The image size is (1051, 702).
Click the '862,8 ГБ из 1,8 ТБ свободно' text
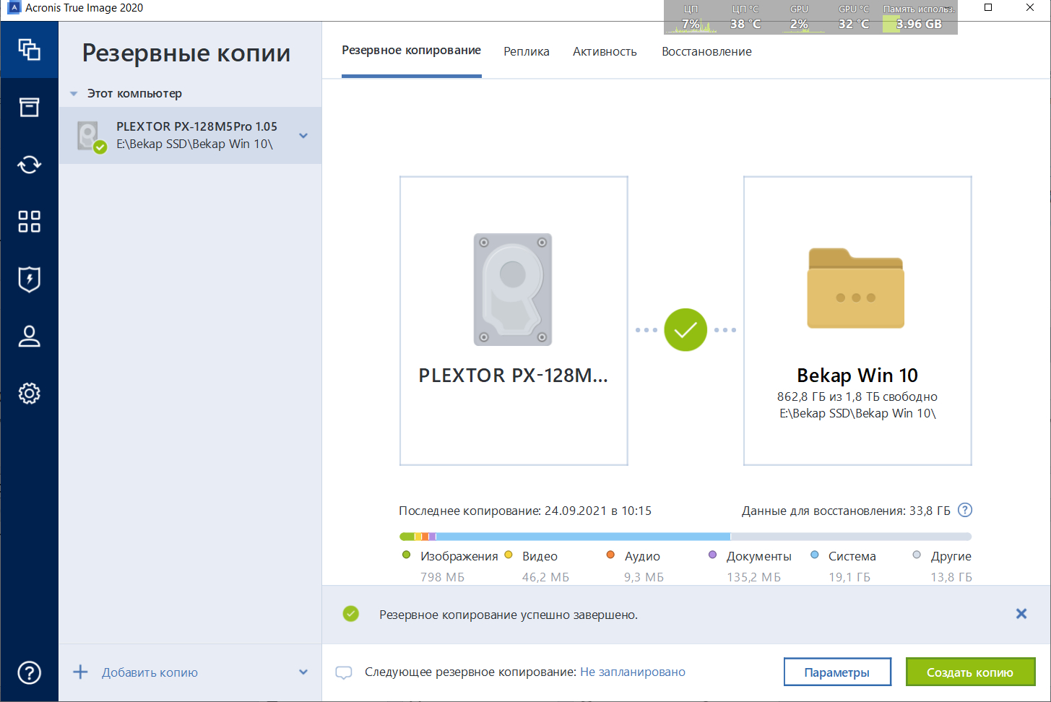point(857,396)
